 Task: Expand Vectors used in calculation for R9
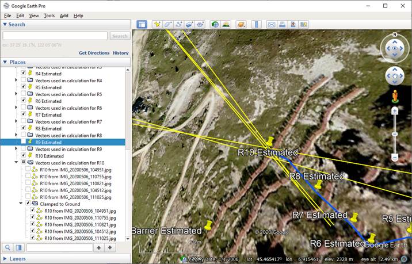click(16, 148)
